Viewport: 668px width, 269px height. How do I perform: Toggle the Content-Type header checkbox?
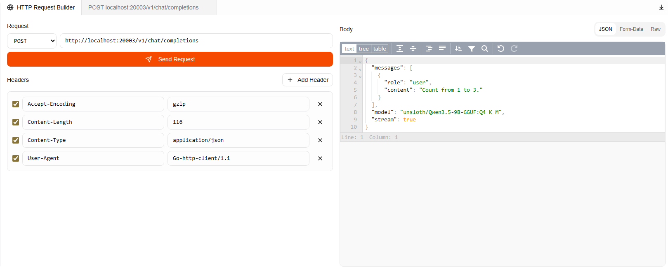point(16,140)
